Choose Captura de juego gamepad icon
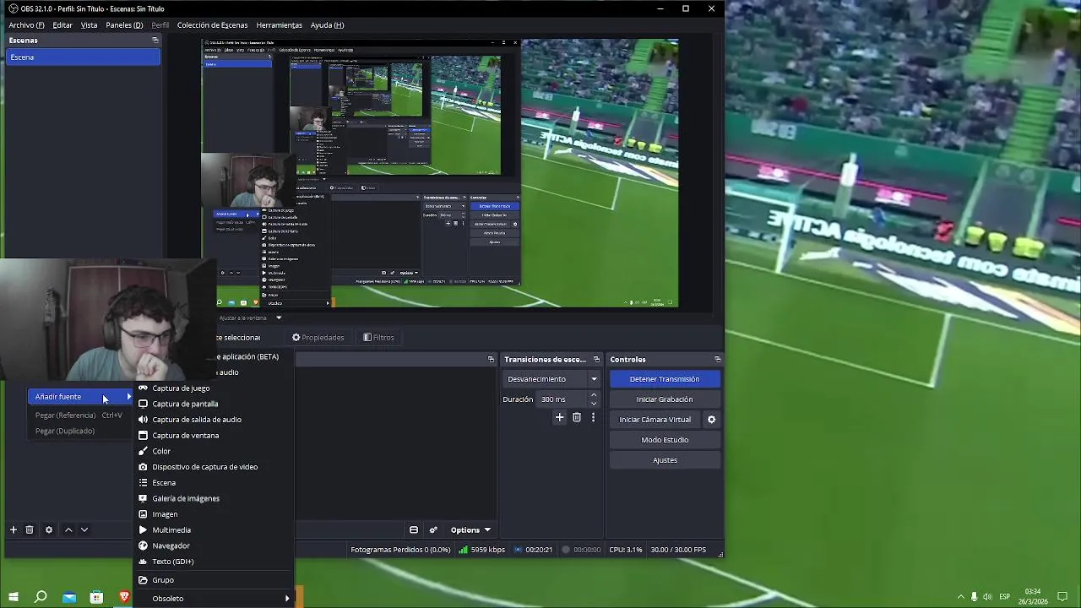Image resolution: width=1081 pixels, height=608 pixels. (x=143, y=388)
